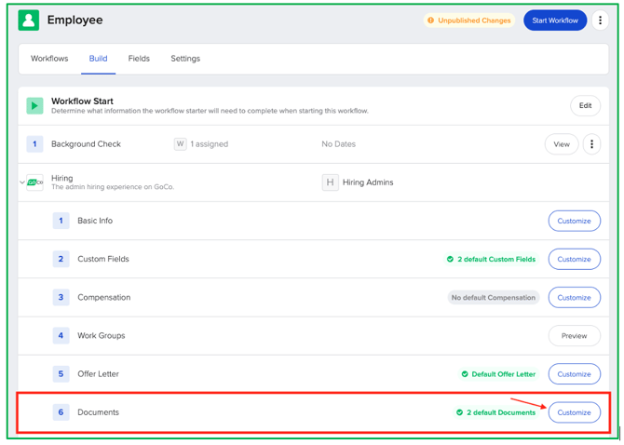Preview the Work Groups step
The height and width of the screenshot is (445, 624).
coord(574,336)
